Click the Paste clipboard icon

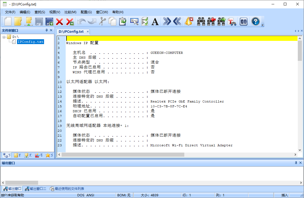(x=123, y=21)
